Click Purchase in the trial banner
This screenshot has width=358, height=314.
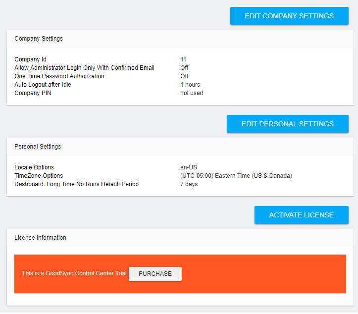[x=155, y=274]
